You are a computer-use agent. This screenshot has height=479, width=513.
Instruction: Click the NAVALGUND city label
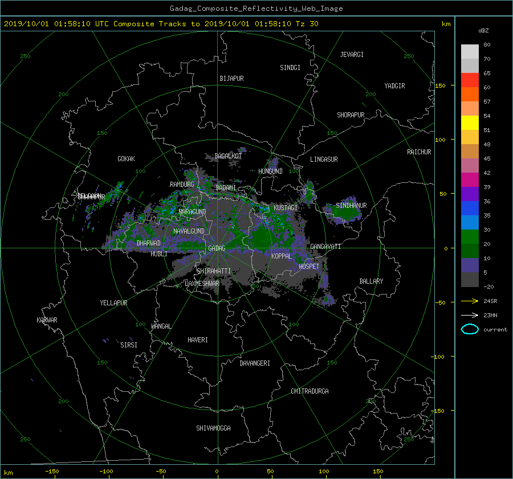(x=189, y=231)
